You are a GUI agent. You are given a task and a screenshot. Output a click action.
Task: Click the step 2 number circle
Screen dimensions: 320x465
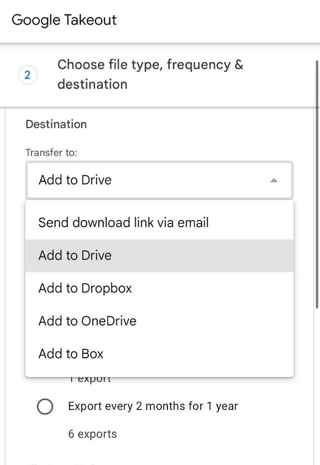[x=28, y=75]
